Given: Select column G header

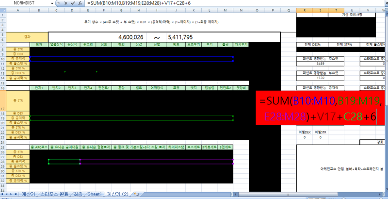Looking at the screenshot, I should point(121,10).
